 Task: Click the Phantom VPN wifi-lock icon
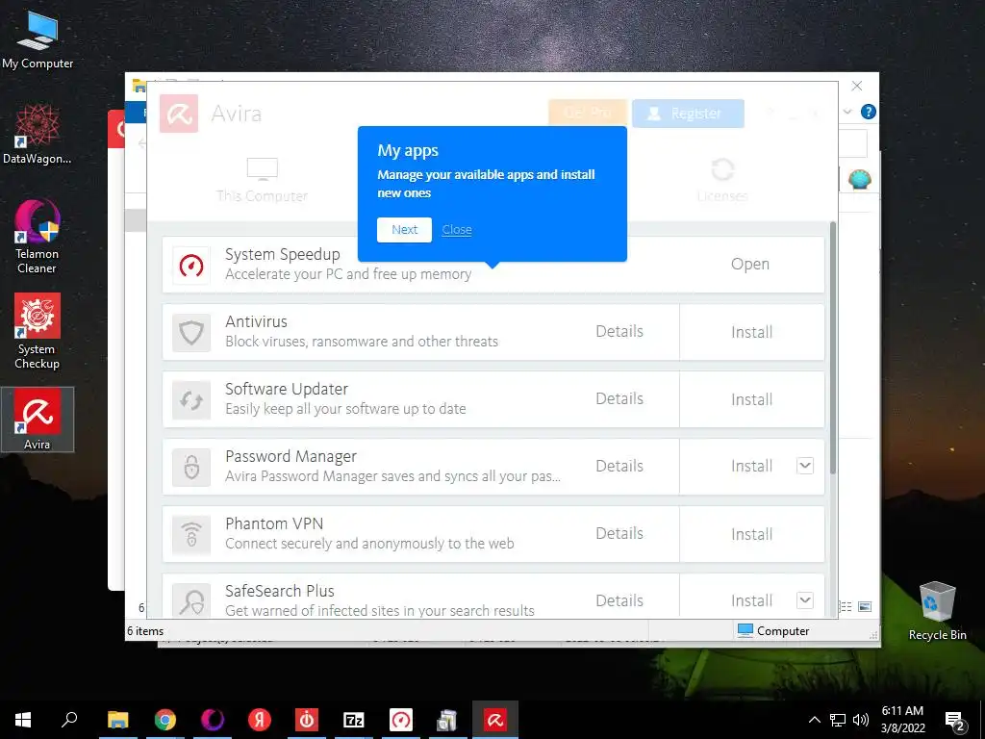[x=191, y=534]
